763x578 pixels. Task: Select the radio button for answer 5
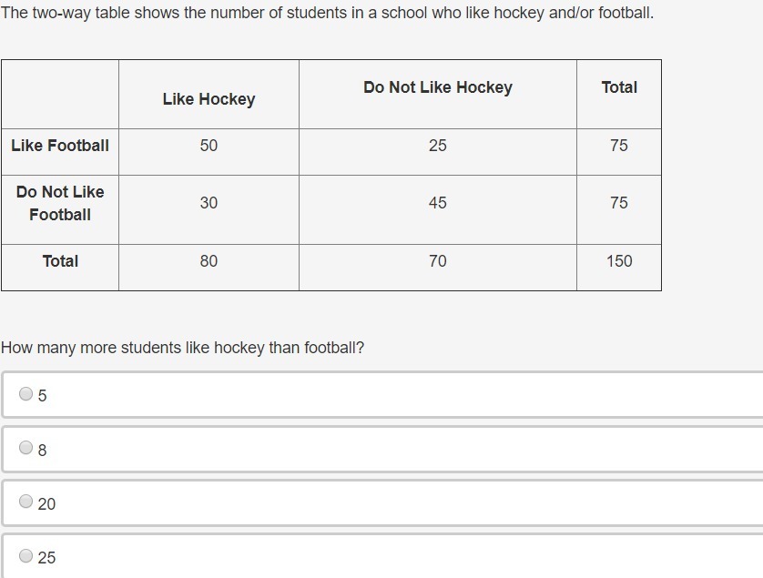point(26,394)
